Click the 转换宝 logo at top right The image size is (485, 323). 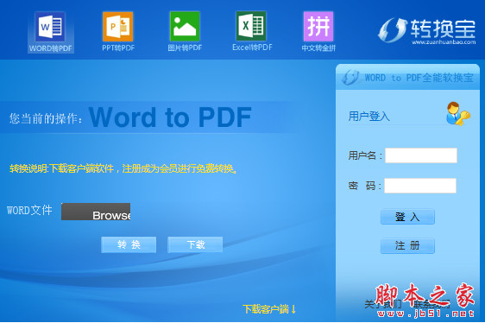click(427, 30)
